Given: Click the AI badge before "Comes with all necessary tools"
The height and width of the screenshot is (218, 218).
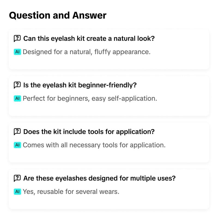Looking at the screenshot, I should click(x=17, y=145).
